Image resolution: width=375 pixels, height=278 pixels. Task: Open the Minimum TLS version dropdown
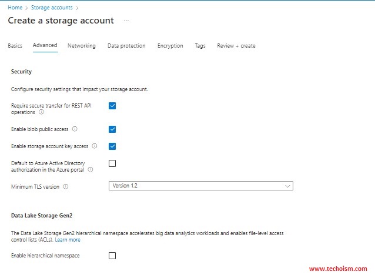click(201, 186)
